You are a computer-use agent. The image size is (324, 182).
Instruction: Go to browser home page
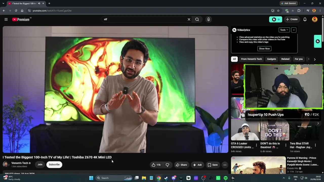pyautogui.click(x=22, y=11)
